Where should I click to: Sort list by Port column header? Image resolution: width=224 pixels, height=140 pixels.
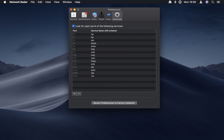pos(81,31)
